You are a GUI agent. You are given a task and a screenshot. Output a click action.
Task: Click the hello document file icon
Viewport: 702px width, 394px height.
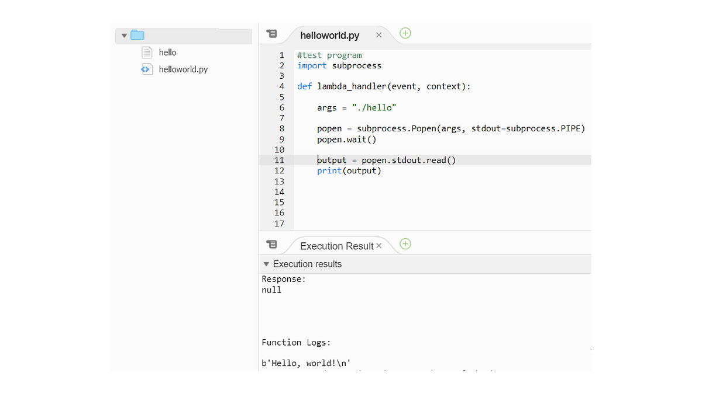coord(147,53)
